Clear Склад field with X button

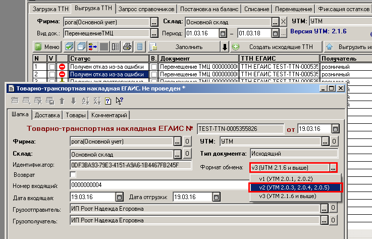(283, 22)
